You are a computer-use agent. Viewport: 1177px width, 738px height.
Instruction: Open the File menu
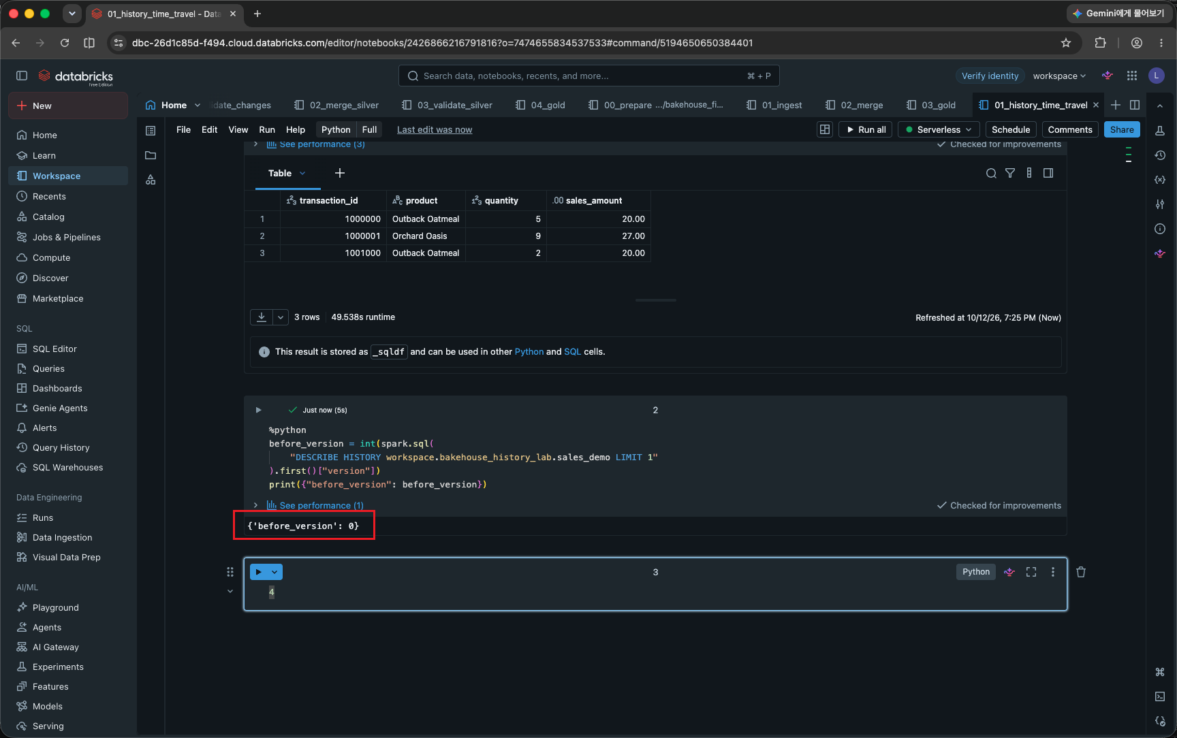tap(183, 129)
